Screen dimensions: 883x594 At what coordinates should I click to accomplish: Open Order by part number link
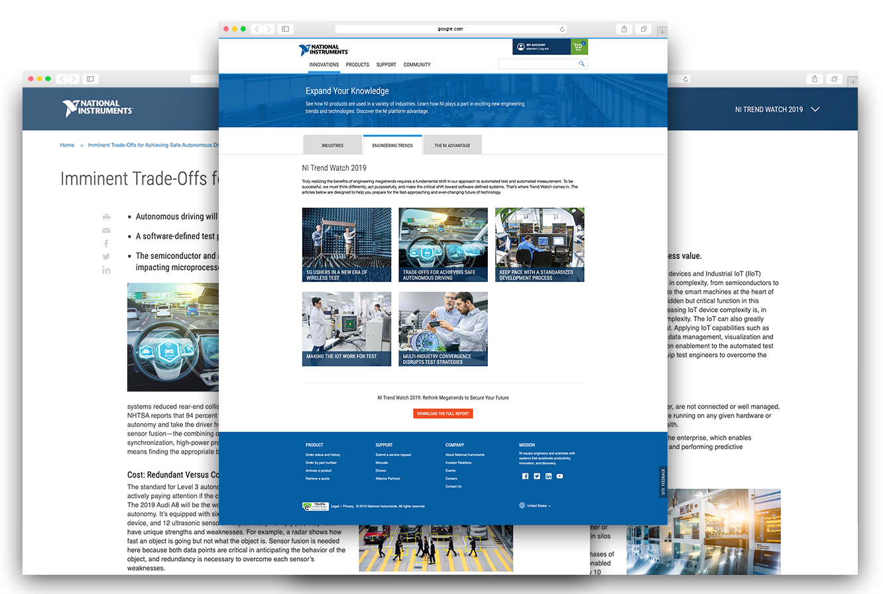(x=321, y=463)
